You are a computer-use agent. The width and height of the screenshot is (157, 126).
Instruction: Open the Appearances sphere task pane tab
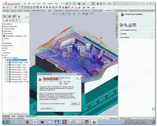click(117, 28)
